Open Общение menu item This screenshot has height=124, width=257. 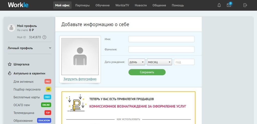(159, 5)
